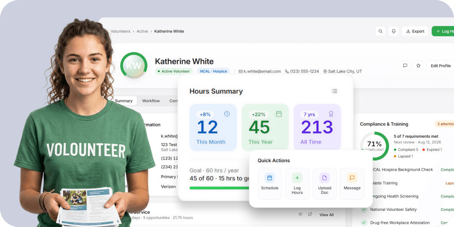454x227 pixels.
Task: Go to Active breadcrumb
Action: pyautogui.click(x=142, y=31)
